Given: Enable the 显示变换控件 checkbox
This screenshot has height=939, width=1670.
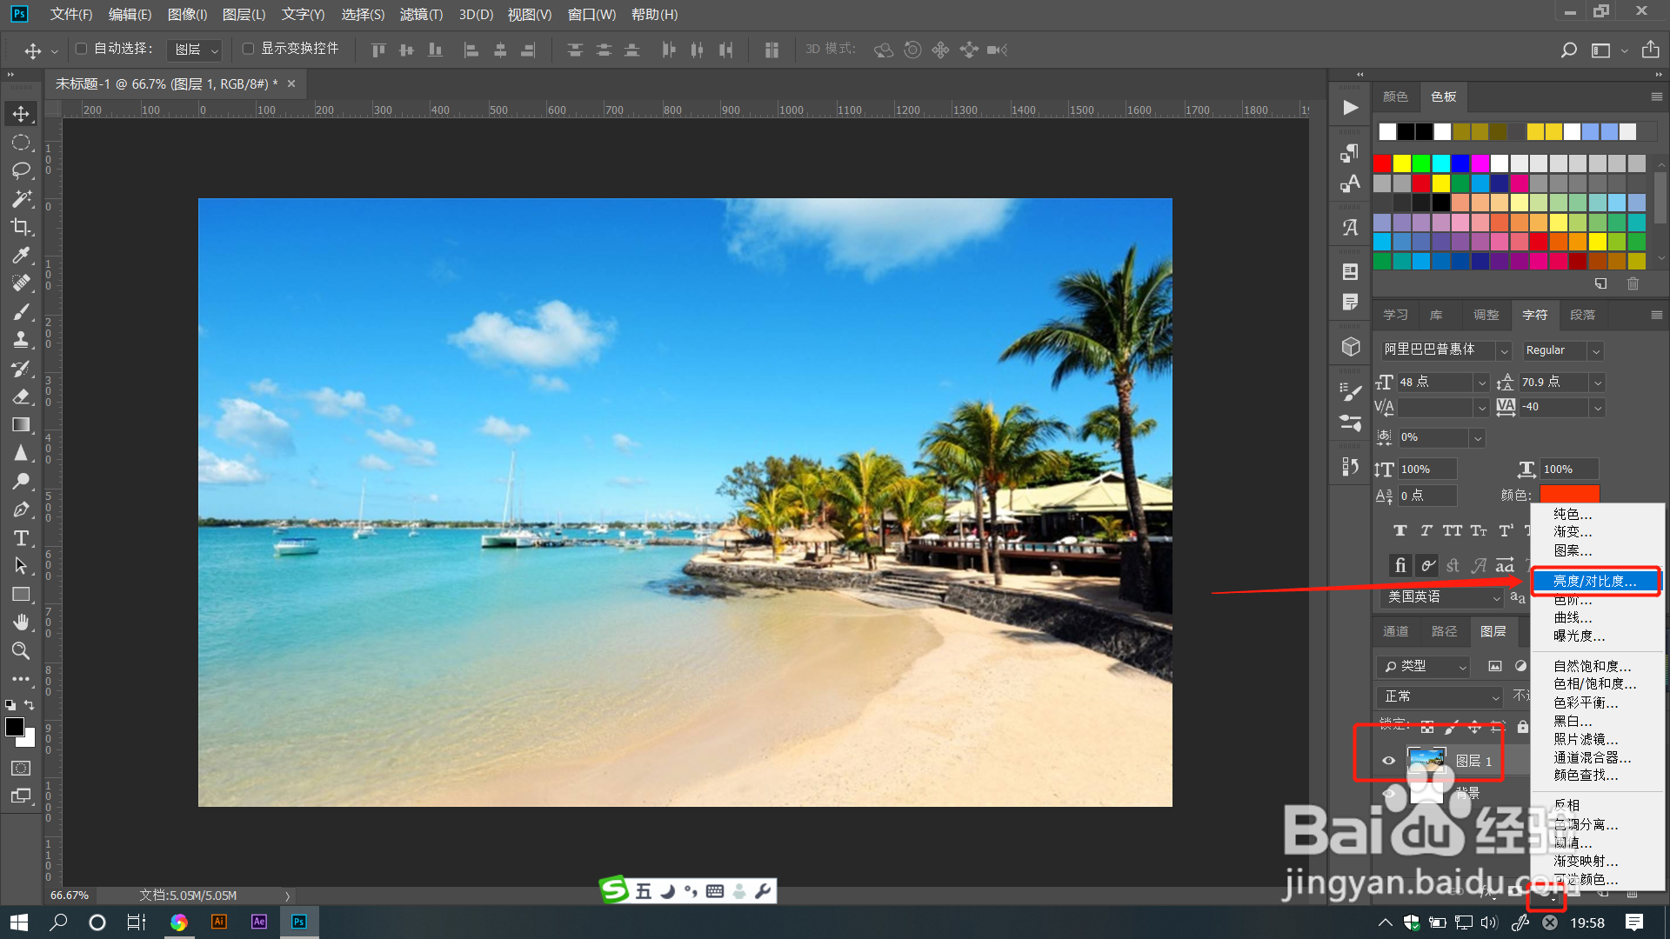Looking at the screenshot, I should [248, 49].
